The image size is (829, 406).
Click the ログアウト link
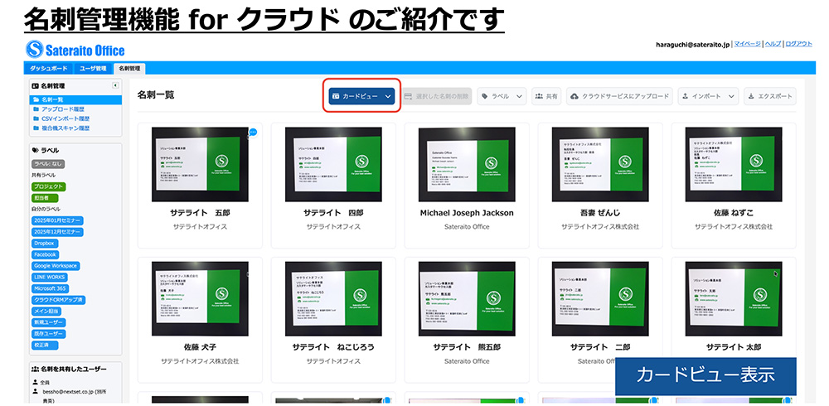click(x=799, y=44)
